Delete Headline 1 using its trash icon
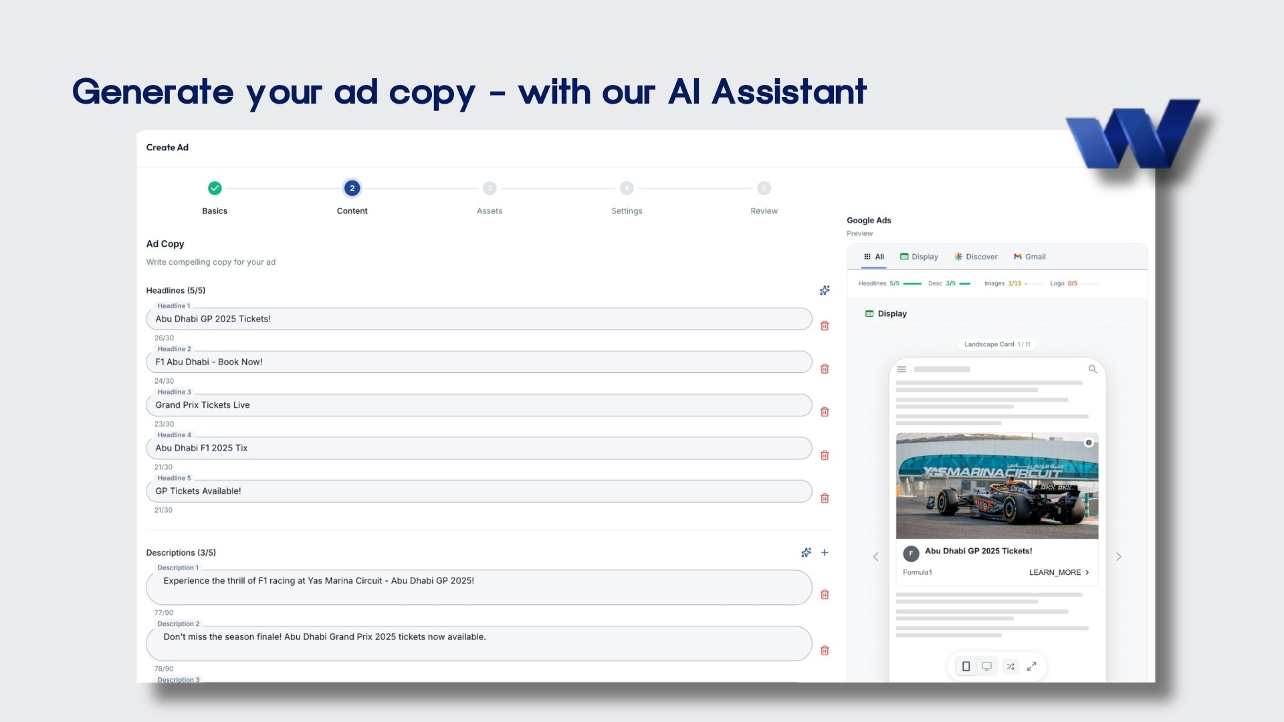Viewport: 1284px width, 722px height. tap(825, 326)
